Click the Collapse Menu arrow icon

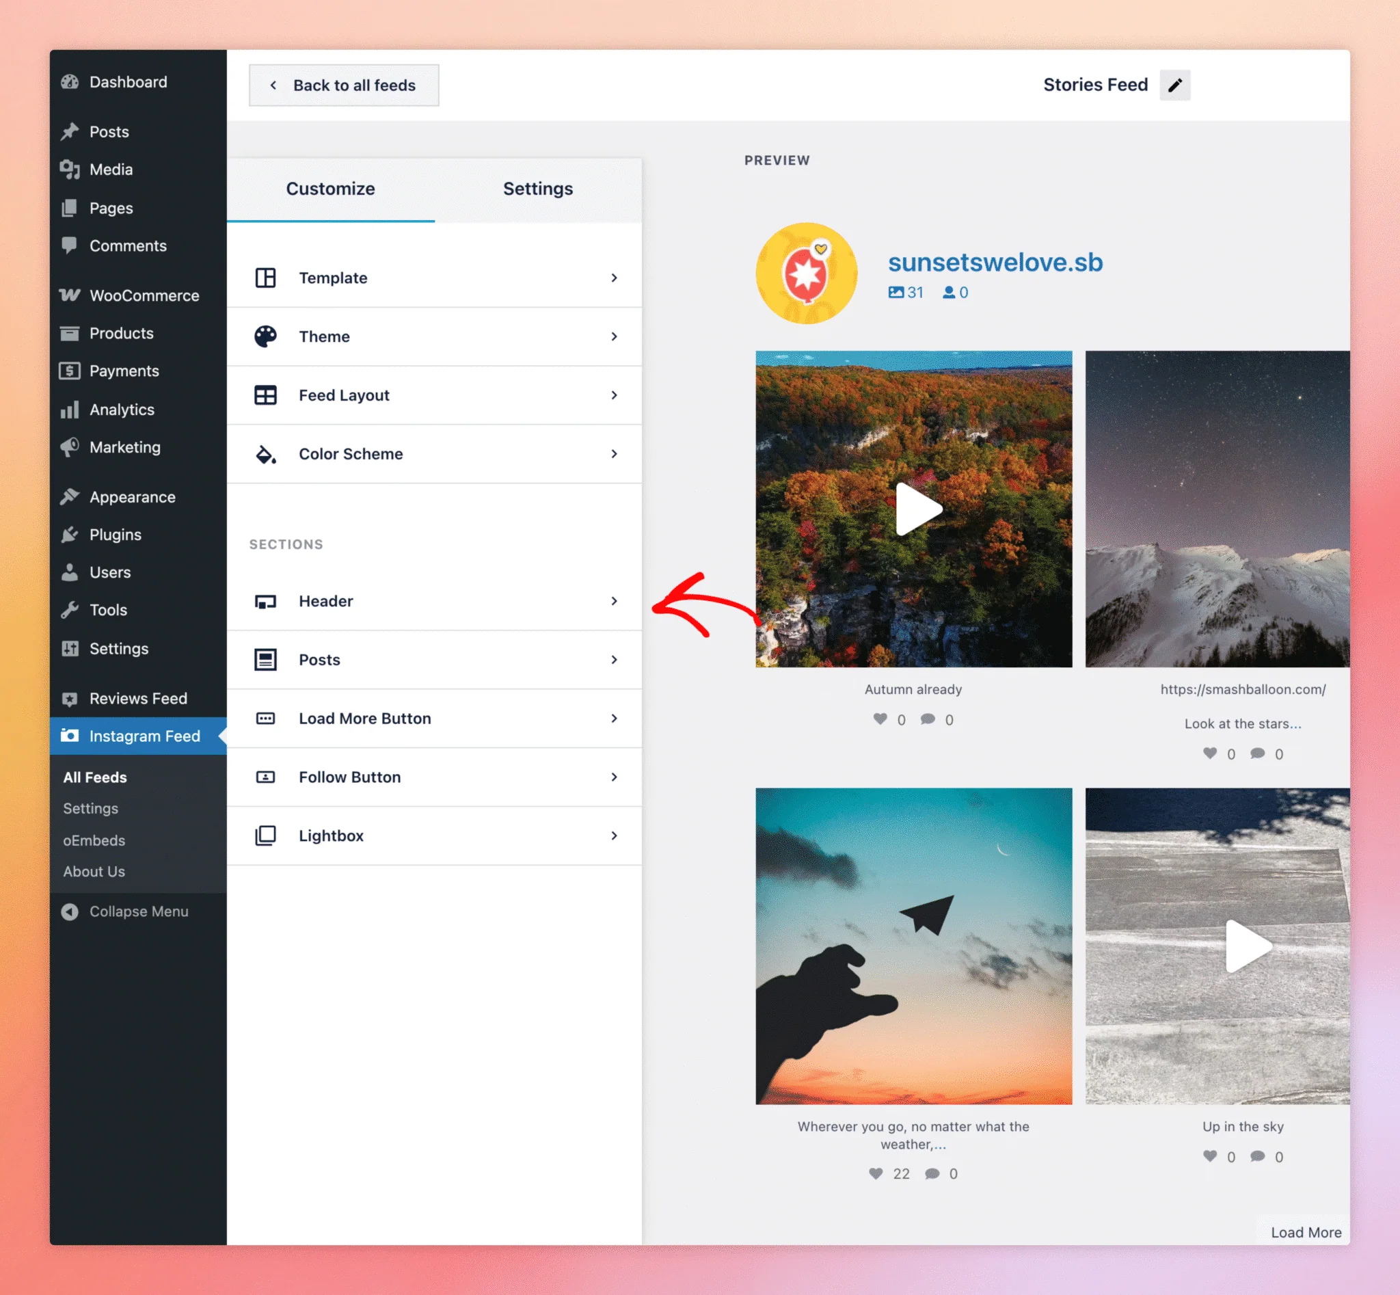pos(69,911)
